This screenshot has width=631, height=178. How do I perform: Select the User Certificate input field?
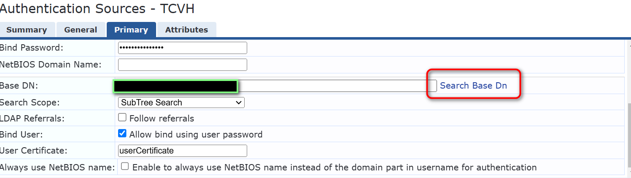tap(182, 151)
